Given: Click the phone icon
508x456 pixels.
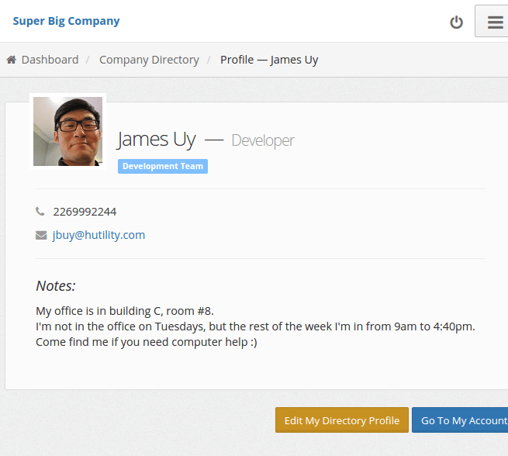Looking at the screenshot, I should pos(40,212).
